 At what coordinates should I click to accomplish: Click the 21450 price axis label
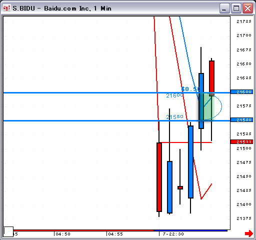point(244,176)
